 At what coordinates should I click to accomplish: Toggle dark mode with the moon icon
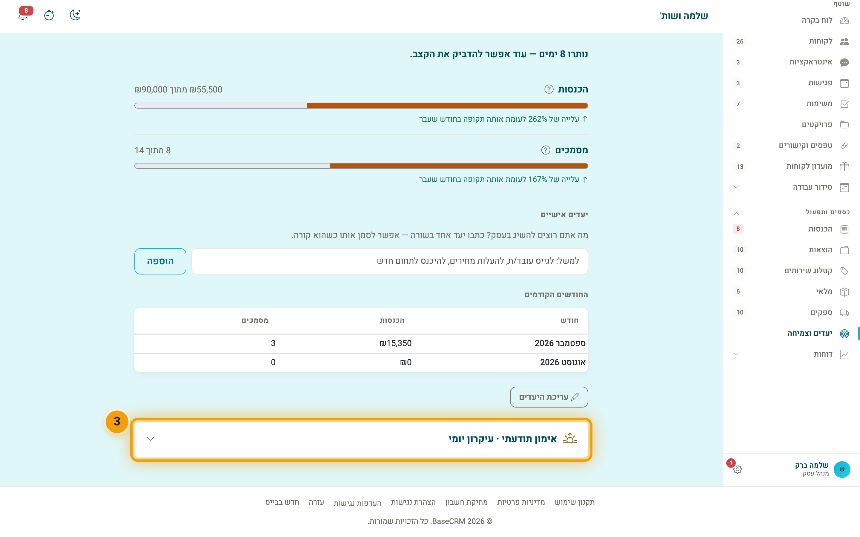pos(75,15)
